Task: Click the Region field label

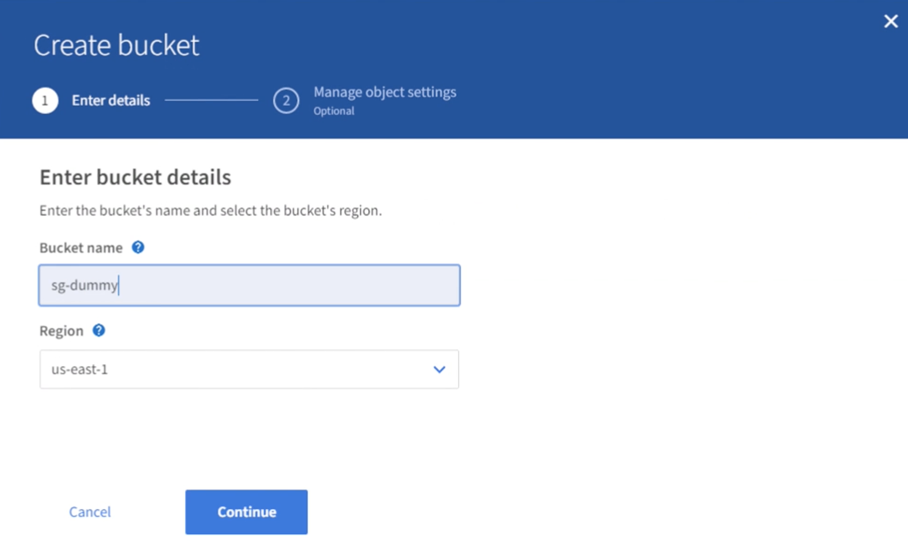Action: coord(61,331)
